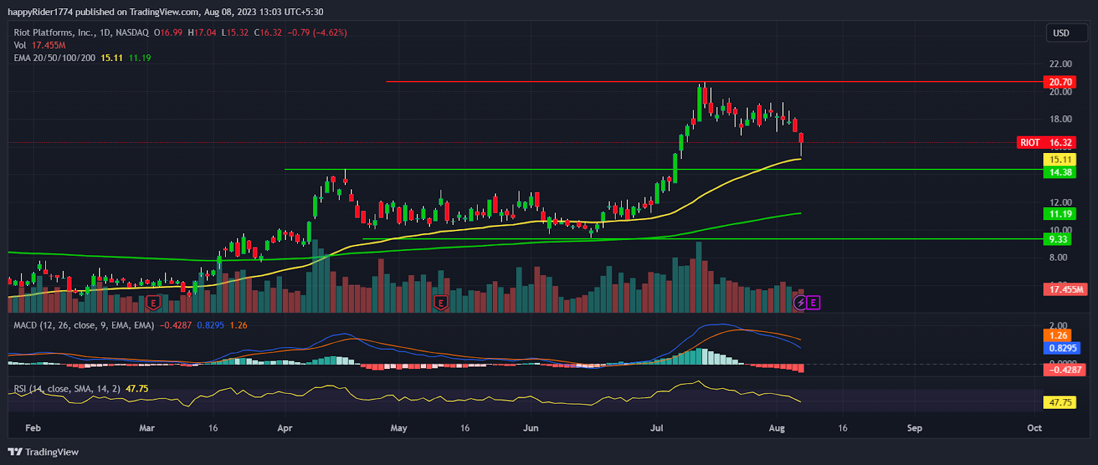Click the orange 1.26 MACD axis label

click(x=1058, y=335)
